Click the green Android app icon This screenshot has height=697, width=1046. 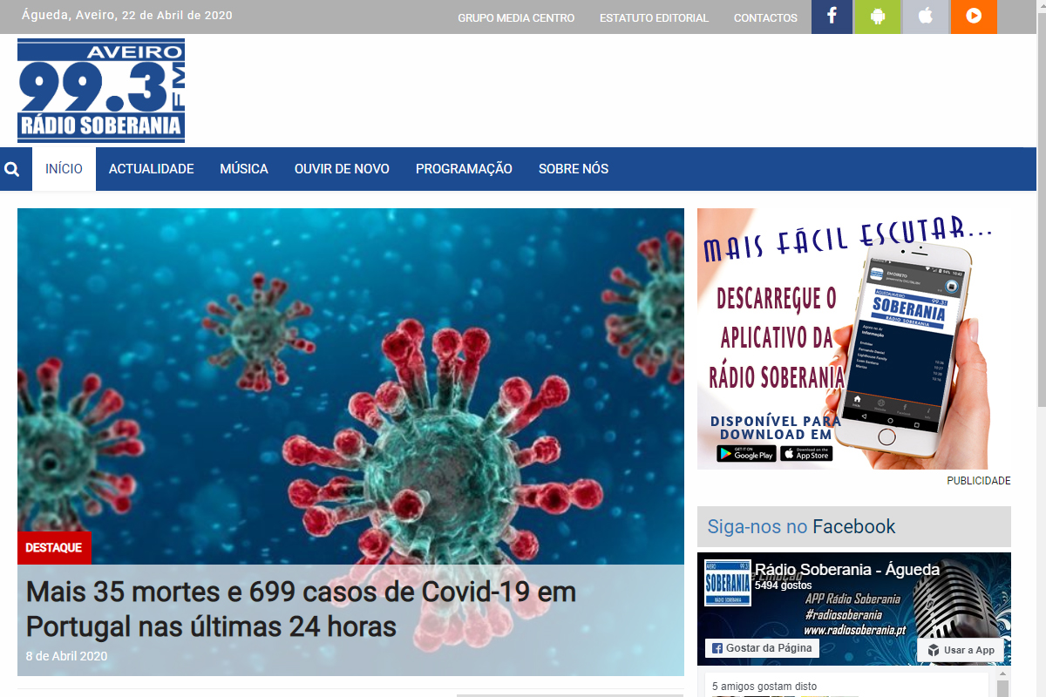point(878,17)
